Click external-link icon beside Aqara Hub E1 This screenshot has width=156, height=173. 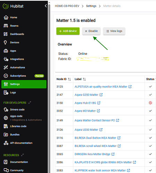pyautogui.click(x=99, y=103)
